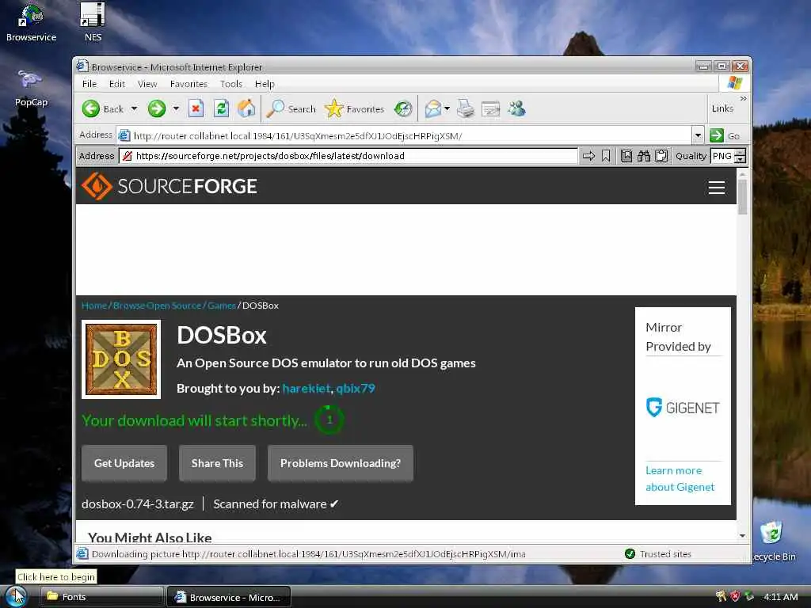Open the Help menu

(x=265, y=84)
